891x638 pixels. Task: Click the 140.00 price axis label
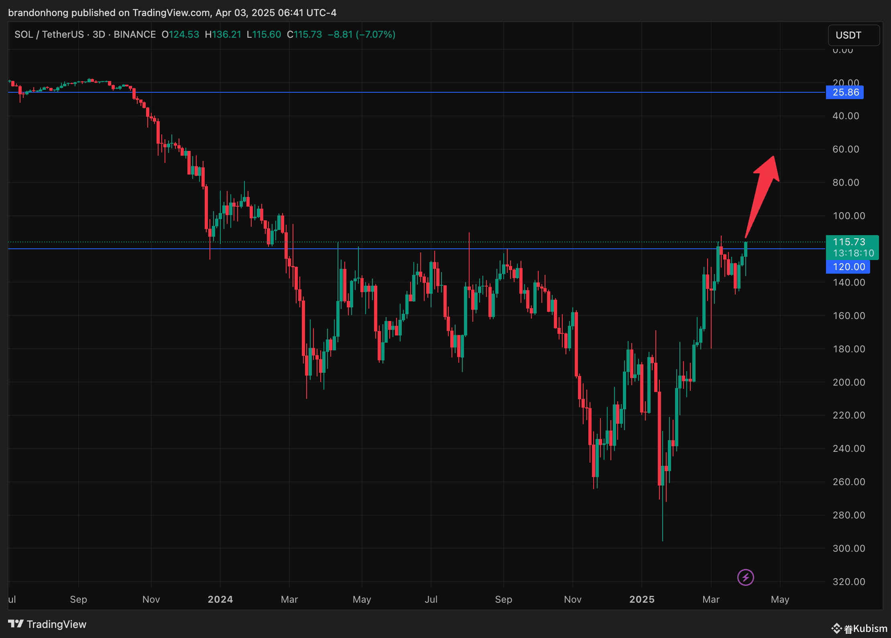pyautogui.click(x=849, y=282)
